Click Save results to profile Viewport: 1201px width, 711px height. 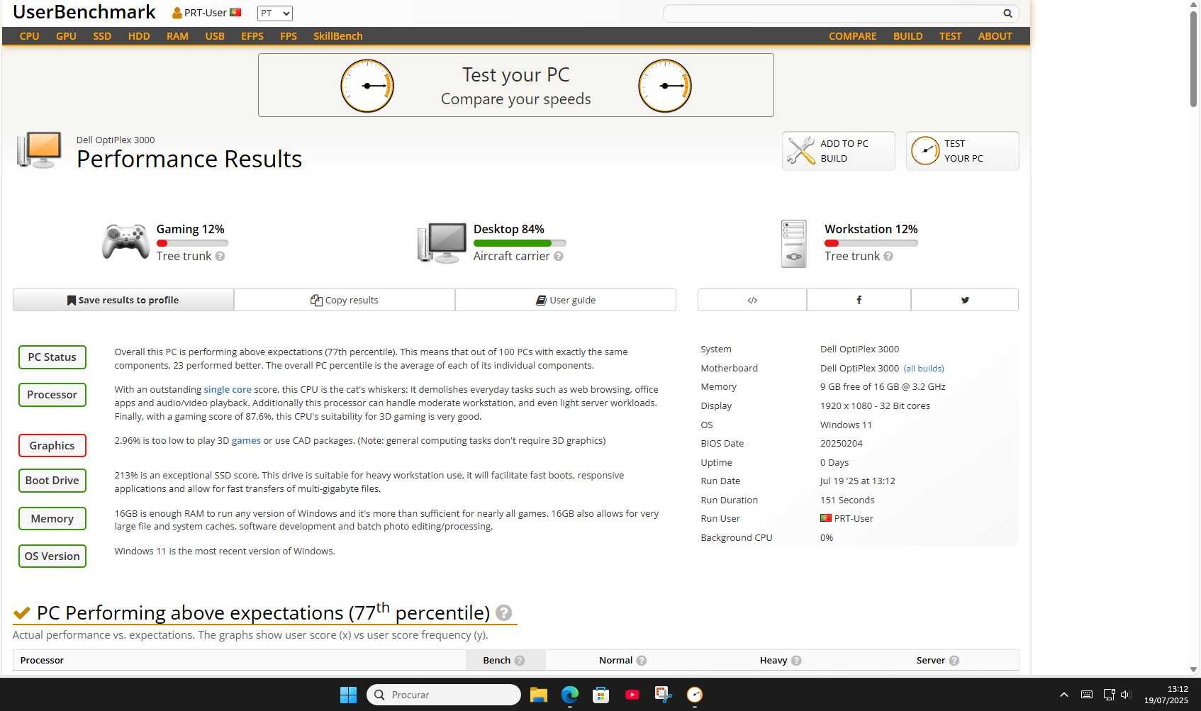click(123, 300)
